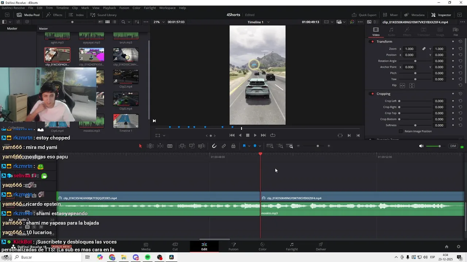Adjust the timeline zoom slider handle
The image size is (467, 262).
pyautogui.click(x=318, y=146)
